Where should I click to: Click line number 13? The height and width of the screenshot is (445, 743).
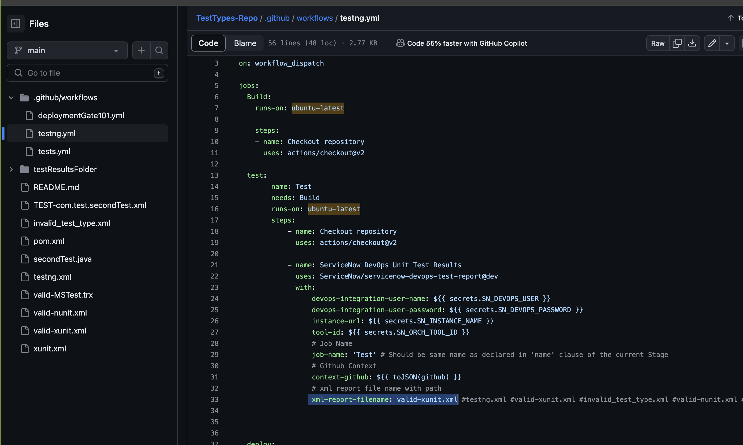214,175
